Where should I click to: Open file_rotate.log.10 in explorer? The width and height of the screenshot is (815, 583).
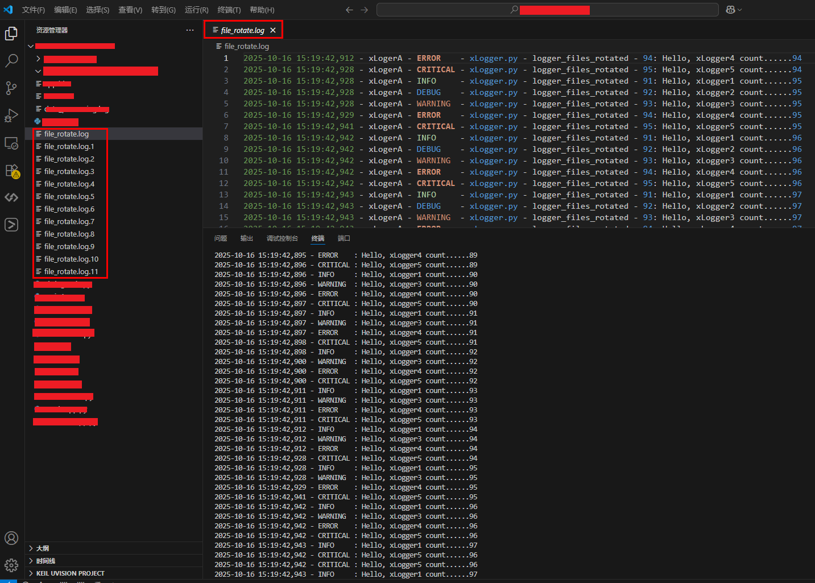pos(114,259)
